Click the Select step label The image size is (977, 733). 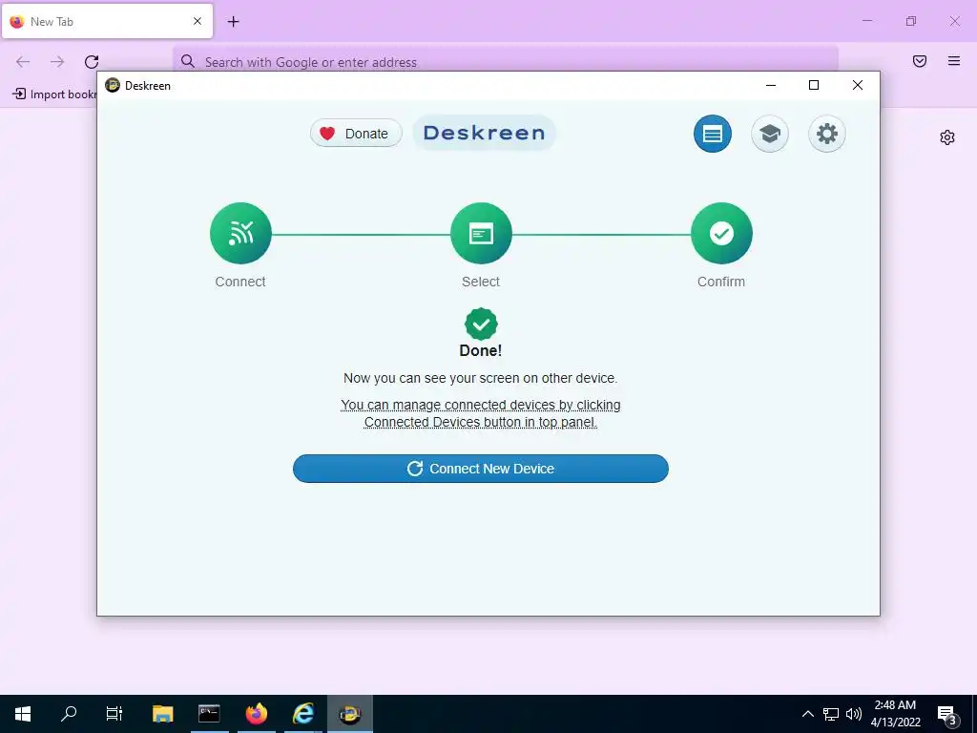(x=481, y=282)
